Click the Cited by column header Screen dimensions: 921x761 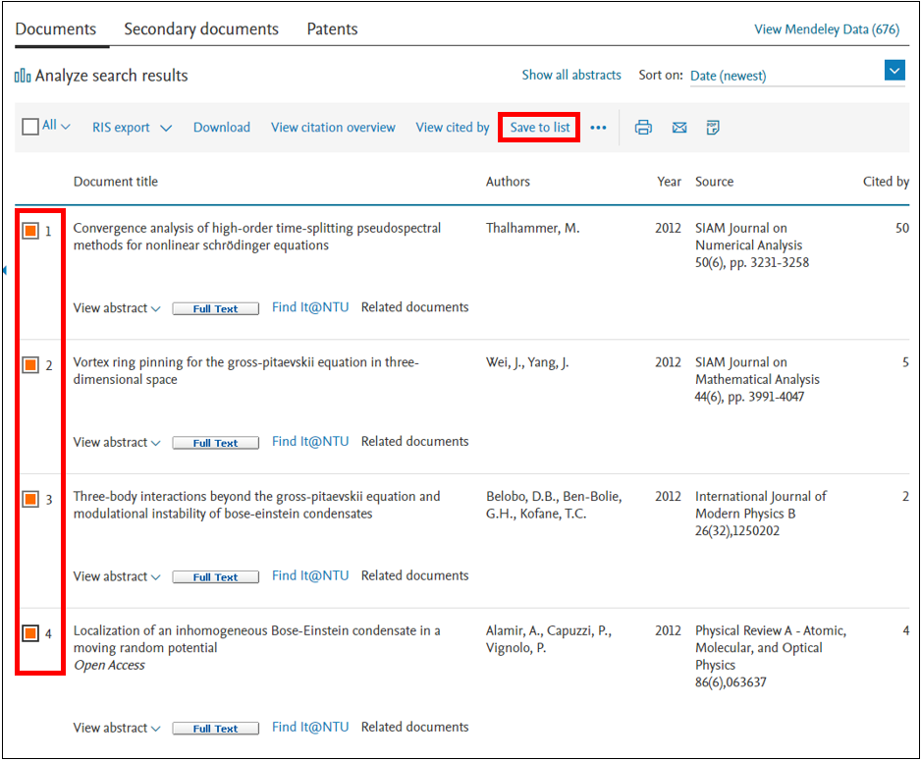pos(886,182)
